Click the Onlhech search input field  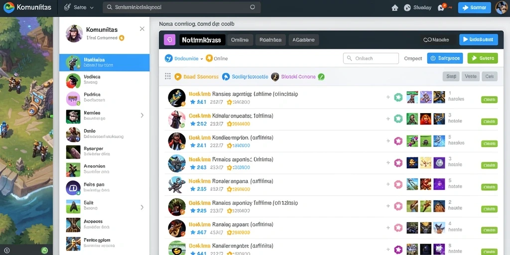point(371,59)
